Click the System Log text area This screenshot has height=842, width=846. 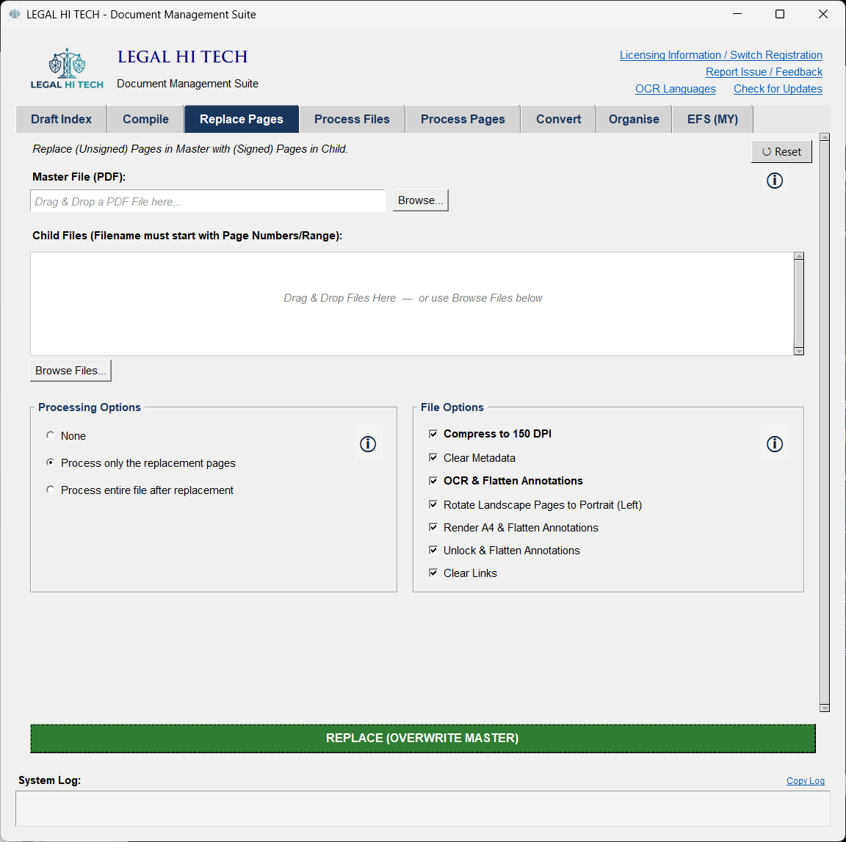coord(422,808)
